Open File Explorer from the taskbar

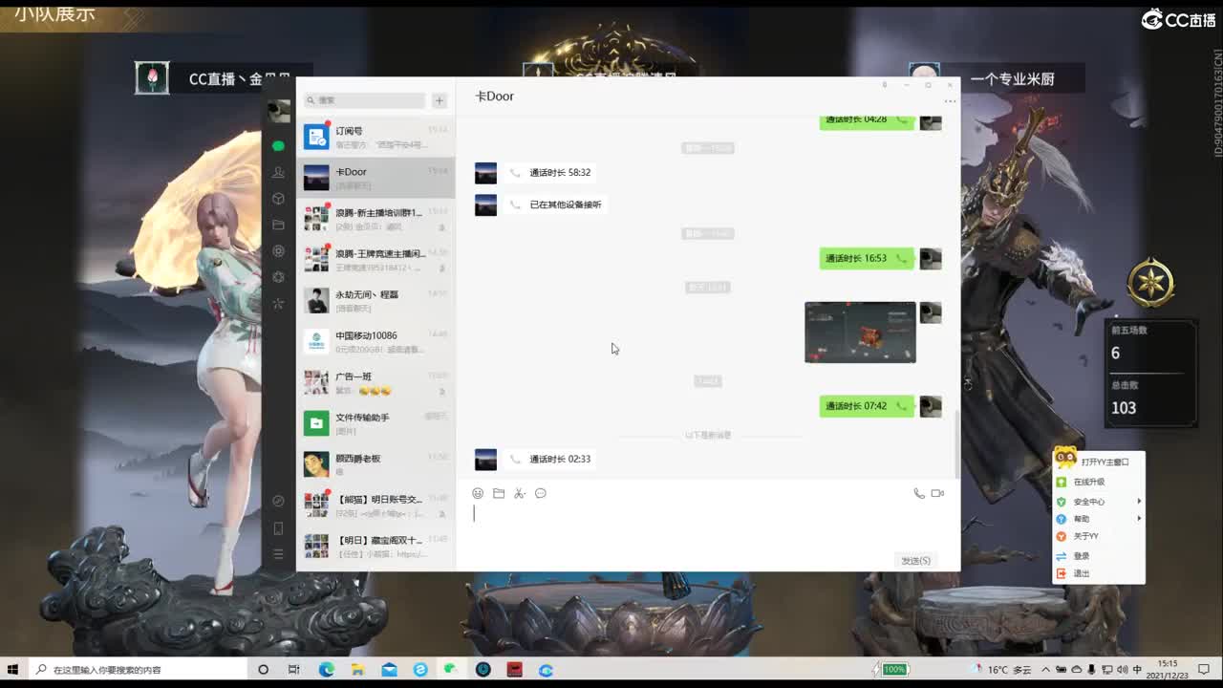coord(357,670)
